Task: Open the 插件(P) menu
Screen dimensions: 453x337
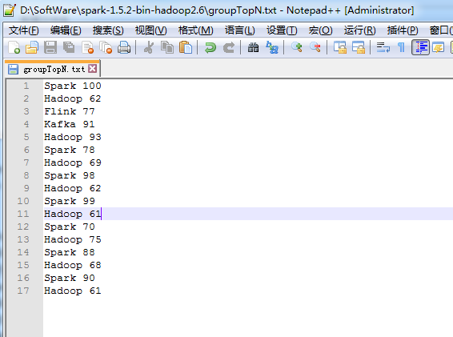Action: point(403,30)
